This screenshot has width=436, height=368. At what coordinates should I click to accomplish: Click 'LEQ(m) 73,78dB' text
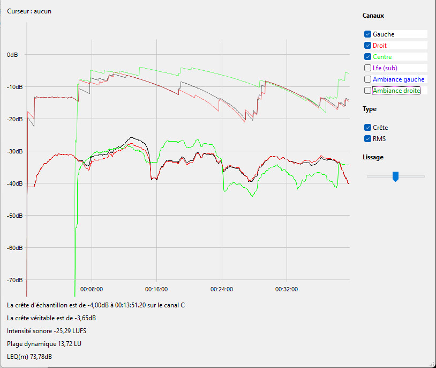[29, 357]
